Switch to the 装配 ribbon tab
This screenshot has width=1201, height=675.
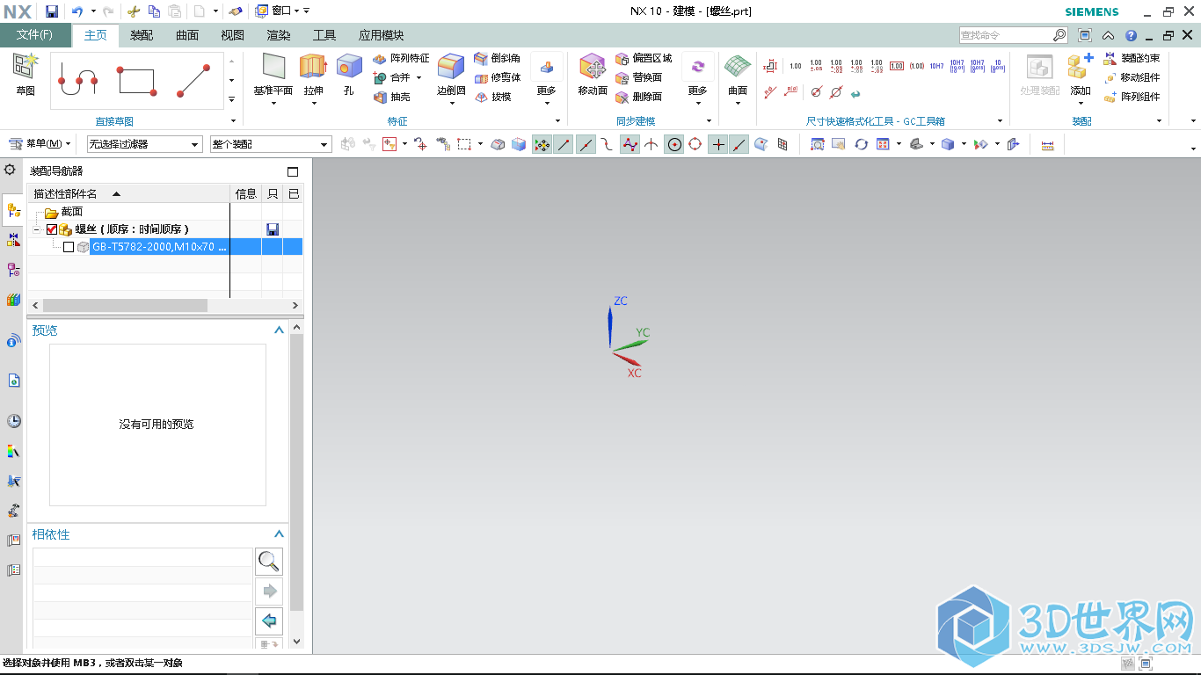point(142,35)
